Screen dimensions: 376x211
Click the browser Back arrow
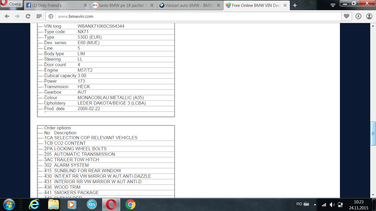[7, 16]
